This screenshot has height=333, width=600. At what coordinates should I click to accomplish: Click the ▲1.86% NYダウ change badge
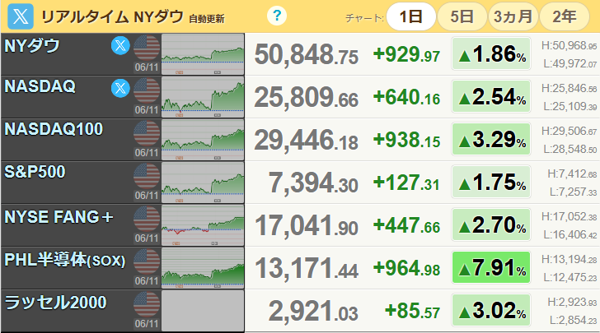491,53
